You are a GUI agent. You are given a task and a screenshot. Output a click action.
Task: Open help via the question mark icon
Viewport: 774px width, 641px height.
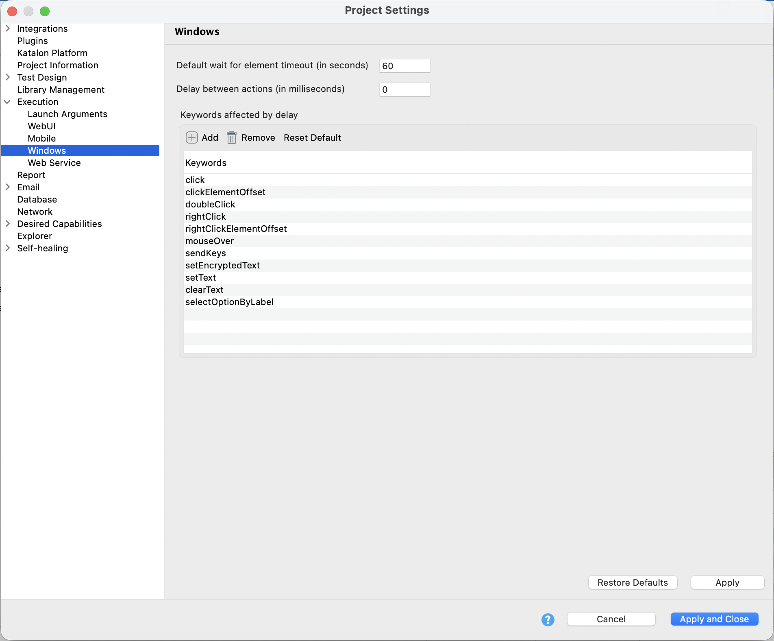[548, 619]
